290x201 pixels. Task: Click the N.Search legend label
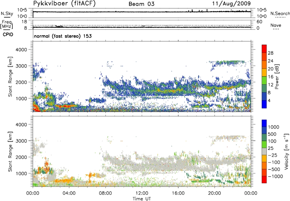280,13
